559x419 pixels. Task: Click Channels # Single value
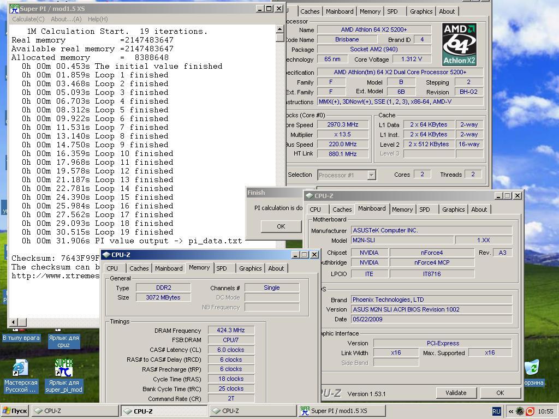coord(272,288)
